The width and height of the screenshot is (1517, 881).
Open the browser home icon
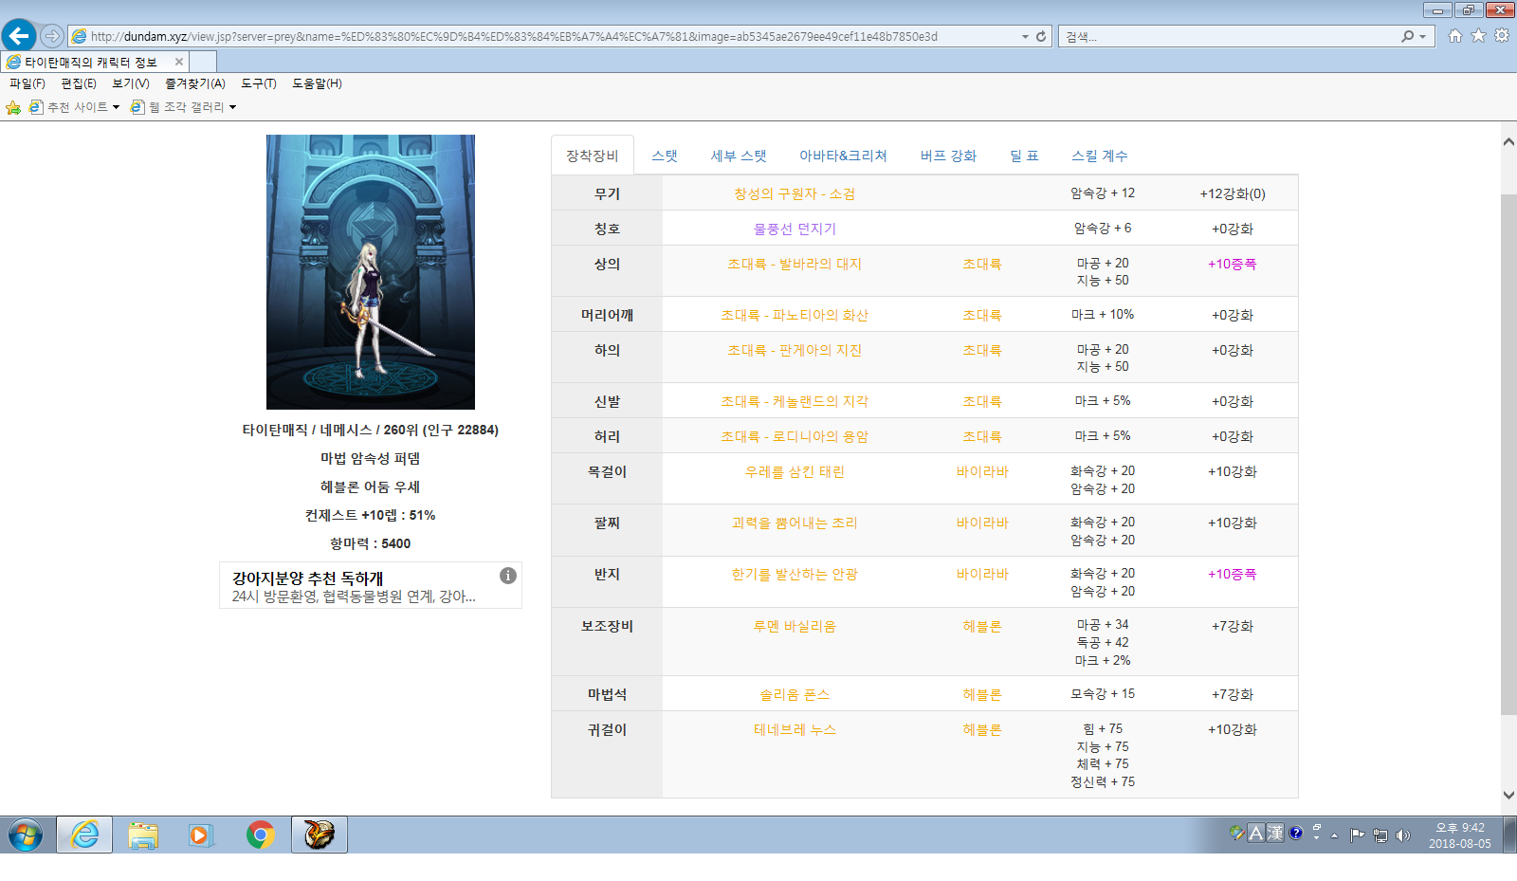pyautogui.click(x=1454, y=36)
